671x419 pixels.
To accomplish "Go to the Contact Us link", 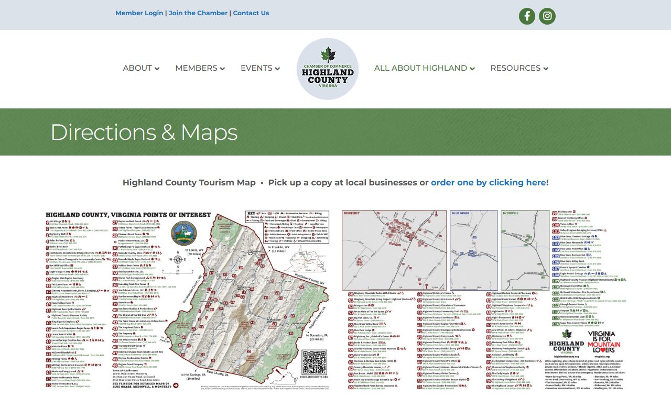I will [x=251, y=13].
